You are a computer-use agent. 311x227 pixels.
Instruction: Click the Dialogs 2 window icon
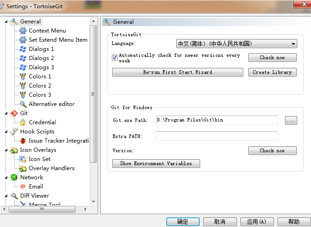tap(23, 58)
